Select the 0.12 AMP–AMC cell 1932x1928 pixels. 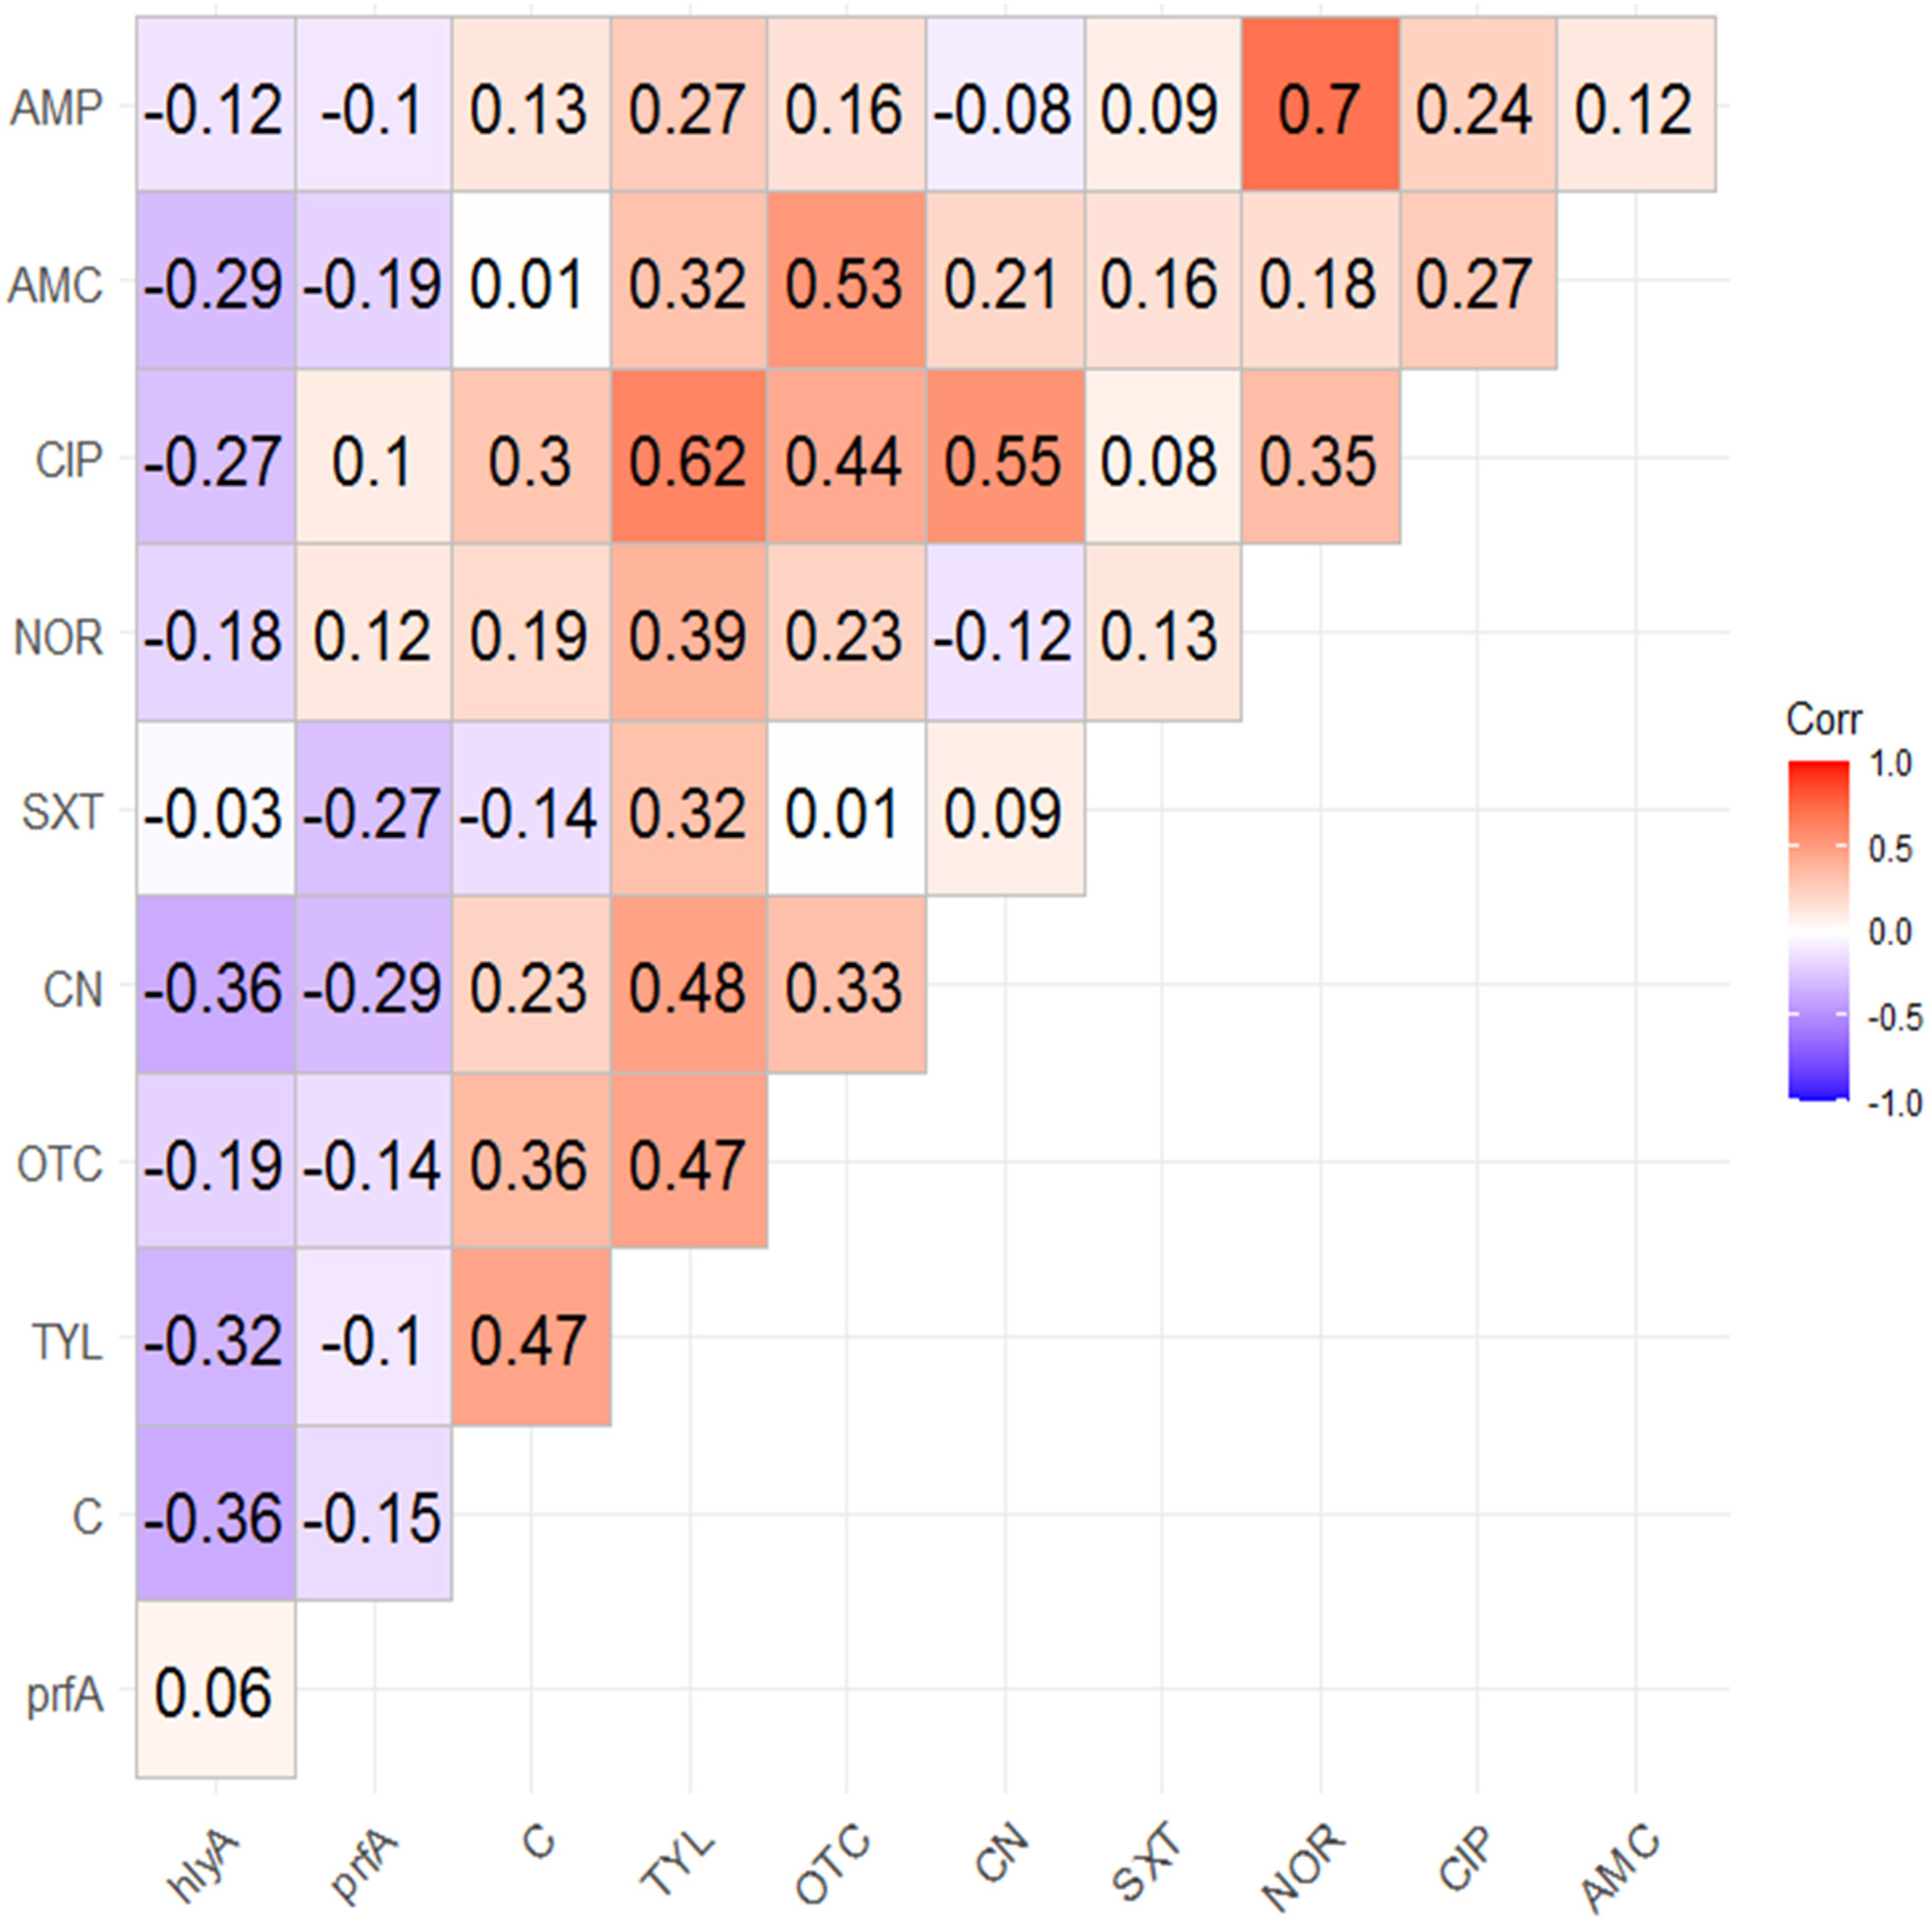coord(1634,107)
